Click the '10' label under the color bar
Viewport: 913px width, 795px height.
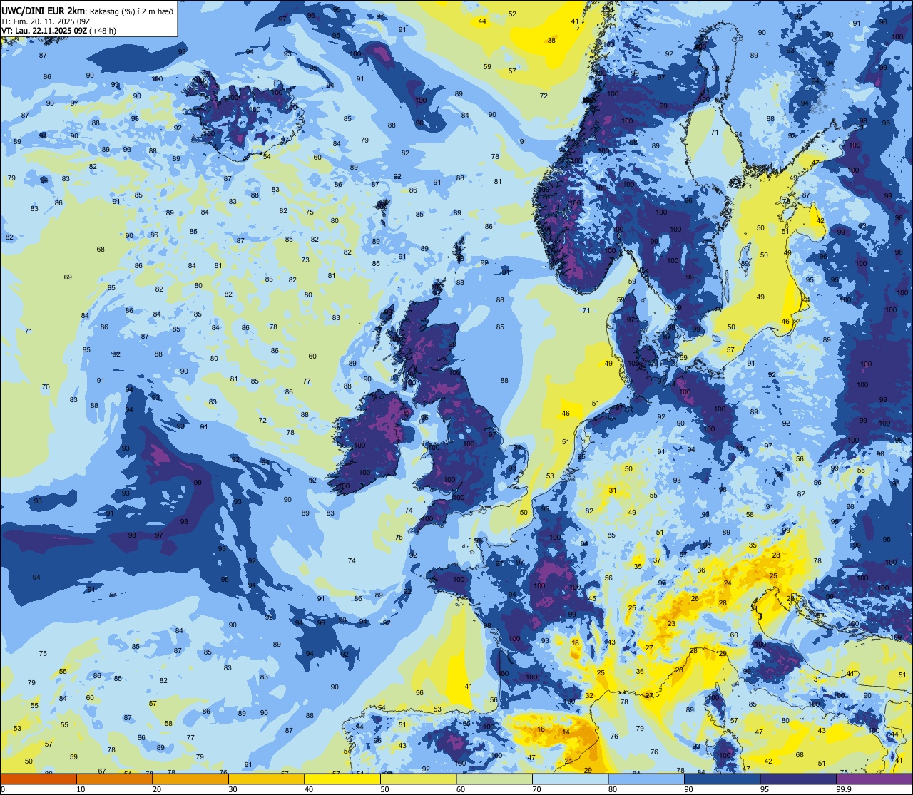pos(81,789)
